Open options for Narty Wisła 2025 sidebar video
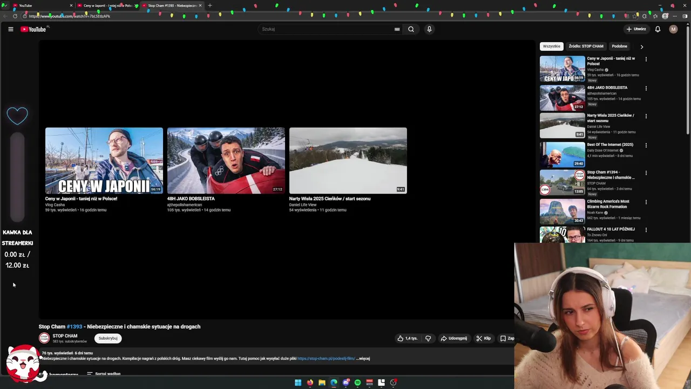The image size is (691, 389). point(646,116)
